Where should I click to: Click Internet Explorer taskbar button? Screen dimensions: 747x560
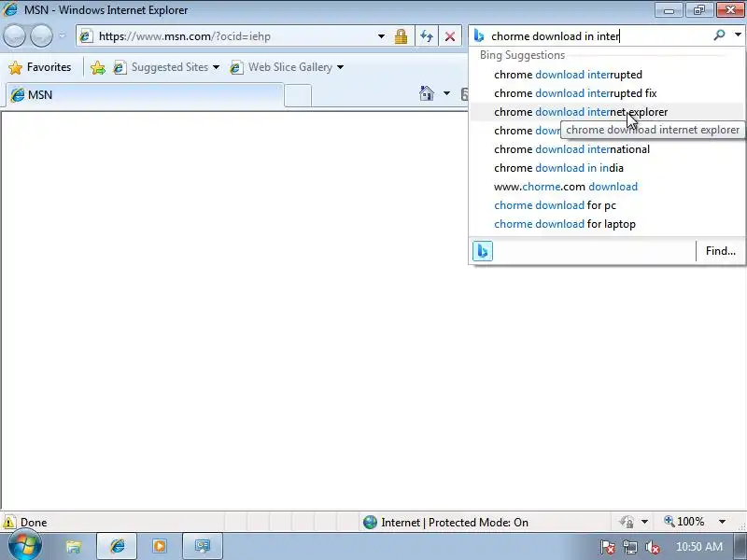pos(118,546)
